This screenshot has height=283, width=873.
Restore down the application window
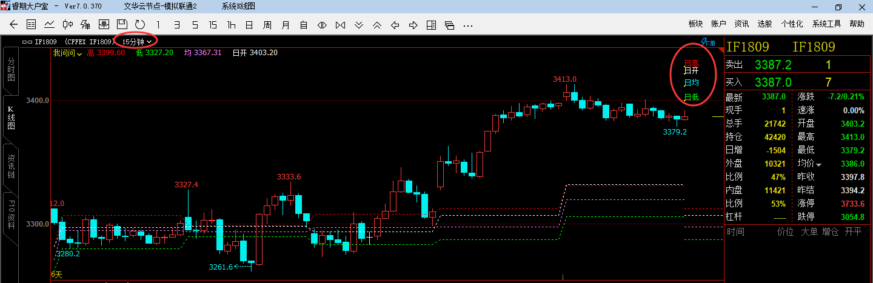[838, 7]
